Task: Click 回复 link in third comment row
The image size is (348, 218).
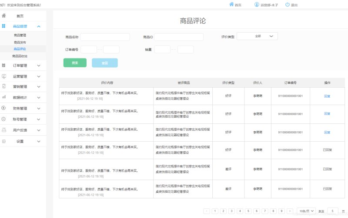Action: [x=327, y=132]
